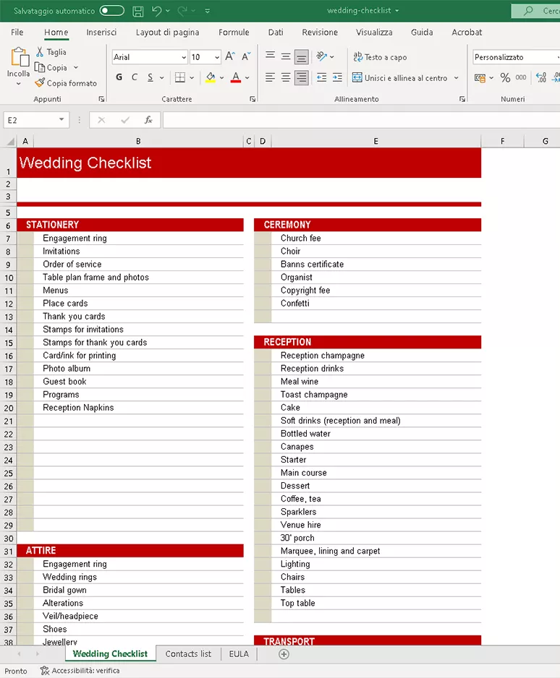The image size is (560, 678).
Task: Click the percent style icon
Action: (505, 77)
